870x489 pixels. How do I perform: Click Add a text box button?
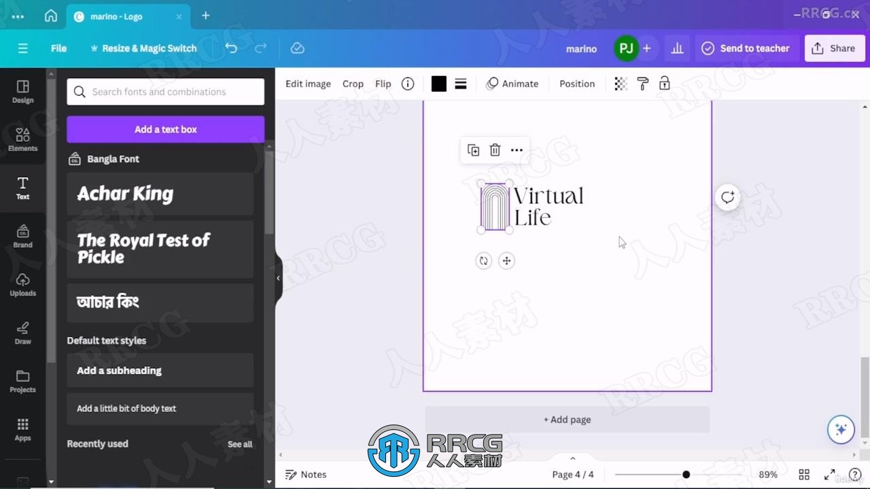point(166,129)
